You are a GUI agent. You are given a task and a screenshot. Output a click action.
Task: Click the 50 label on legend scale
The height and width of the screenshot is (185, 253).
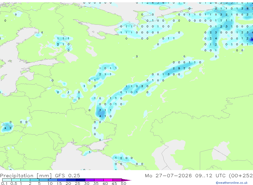click(123, 183)
